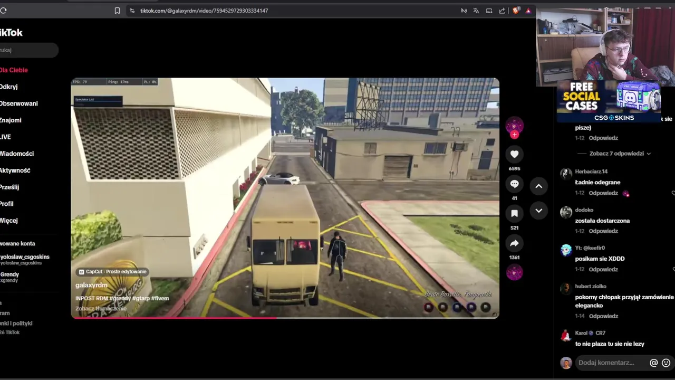Open the 'Aktywność' sidebar item
The height and width of the screenshot is (380, 675).
15,170
